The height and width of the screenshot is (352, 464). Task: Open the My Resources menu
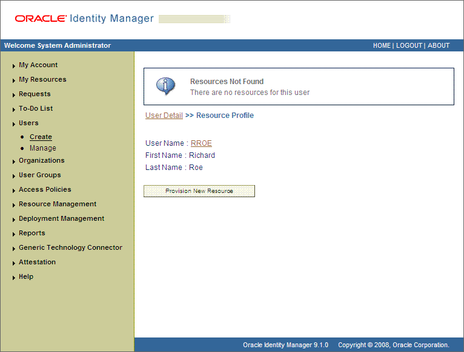point(42,79)
